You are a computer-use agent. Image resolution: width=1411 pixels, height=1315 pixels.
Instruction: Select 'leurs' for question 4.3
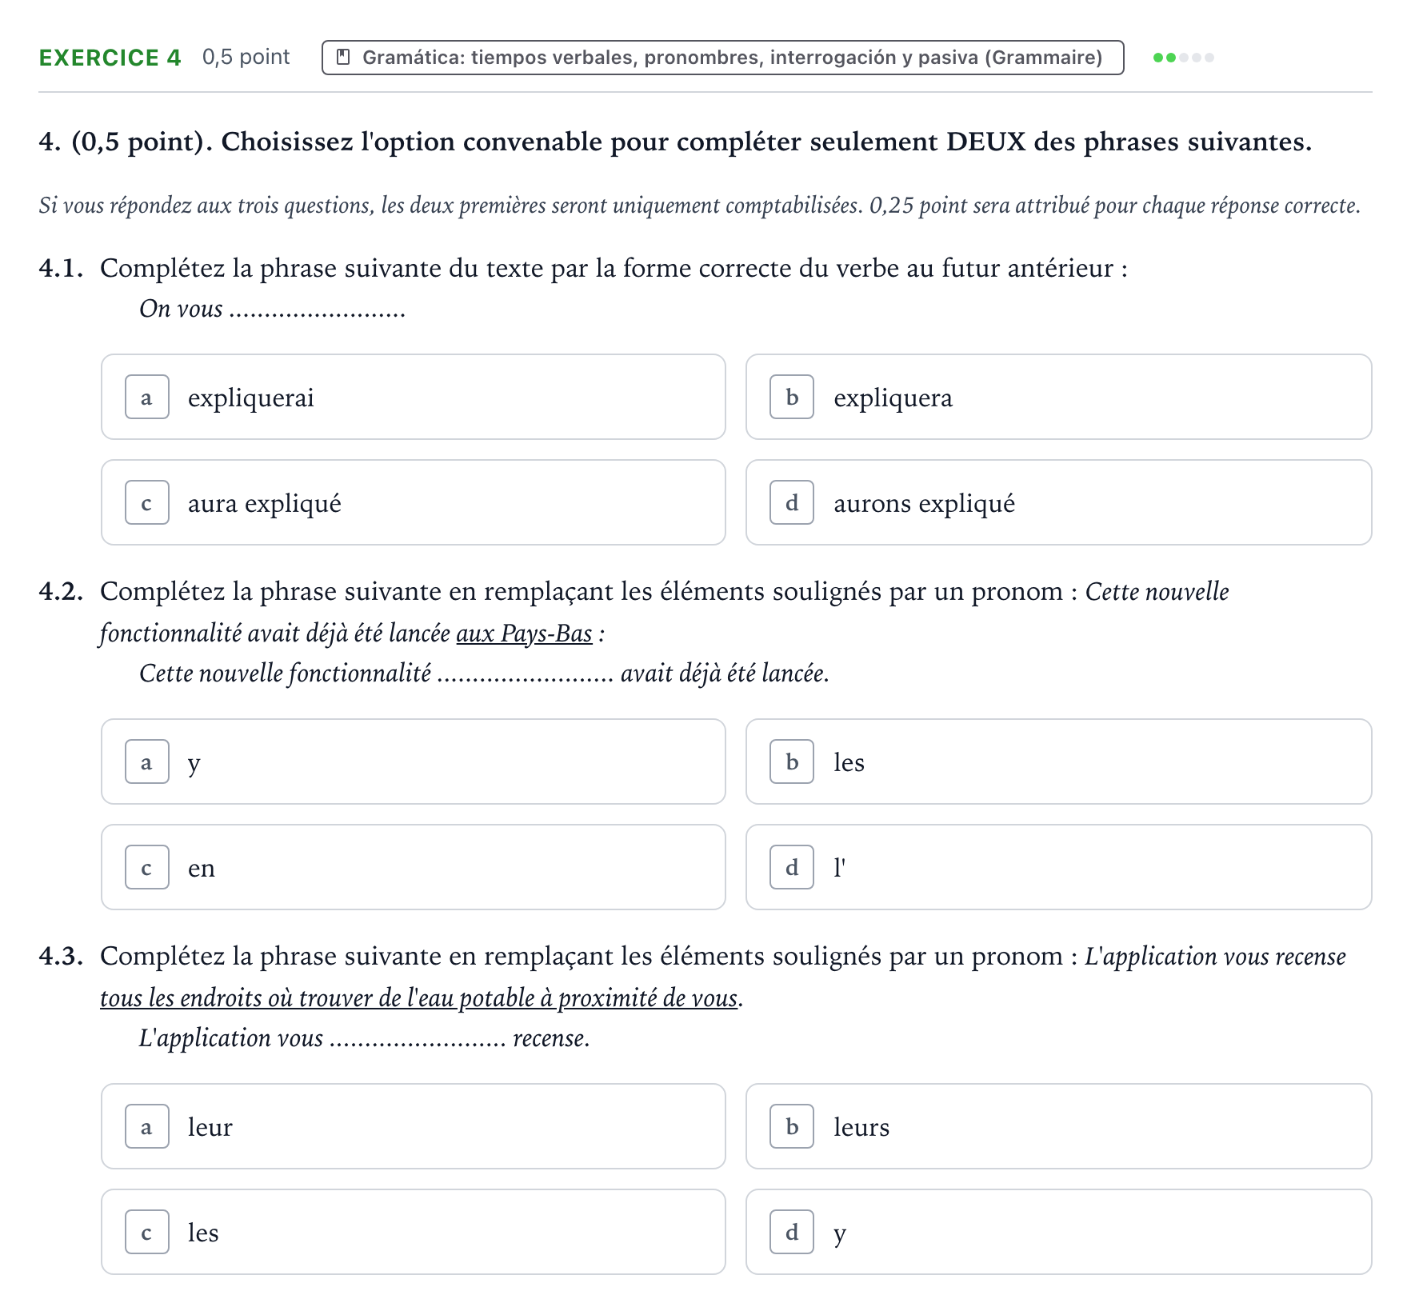tap(1058, 1126)
